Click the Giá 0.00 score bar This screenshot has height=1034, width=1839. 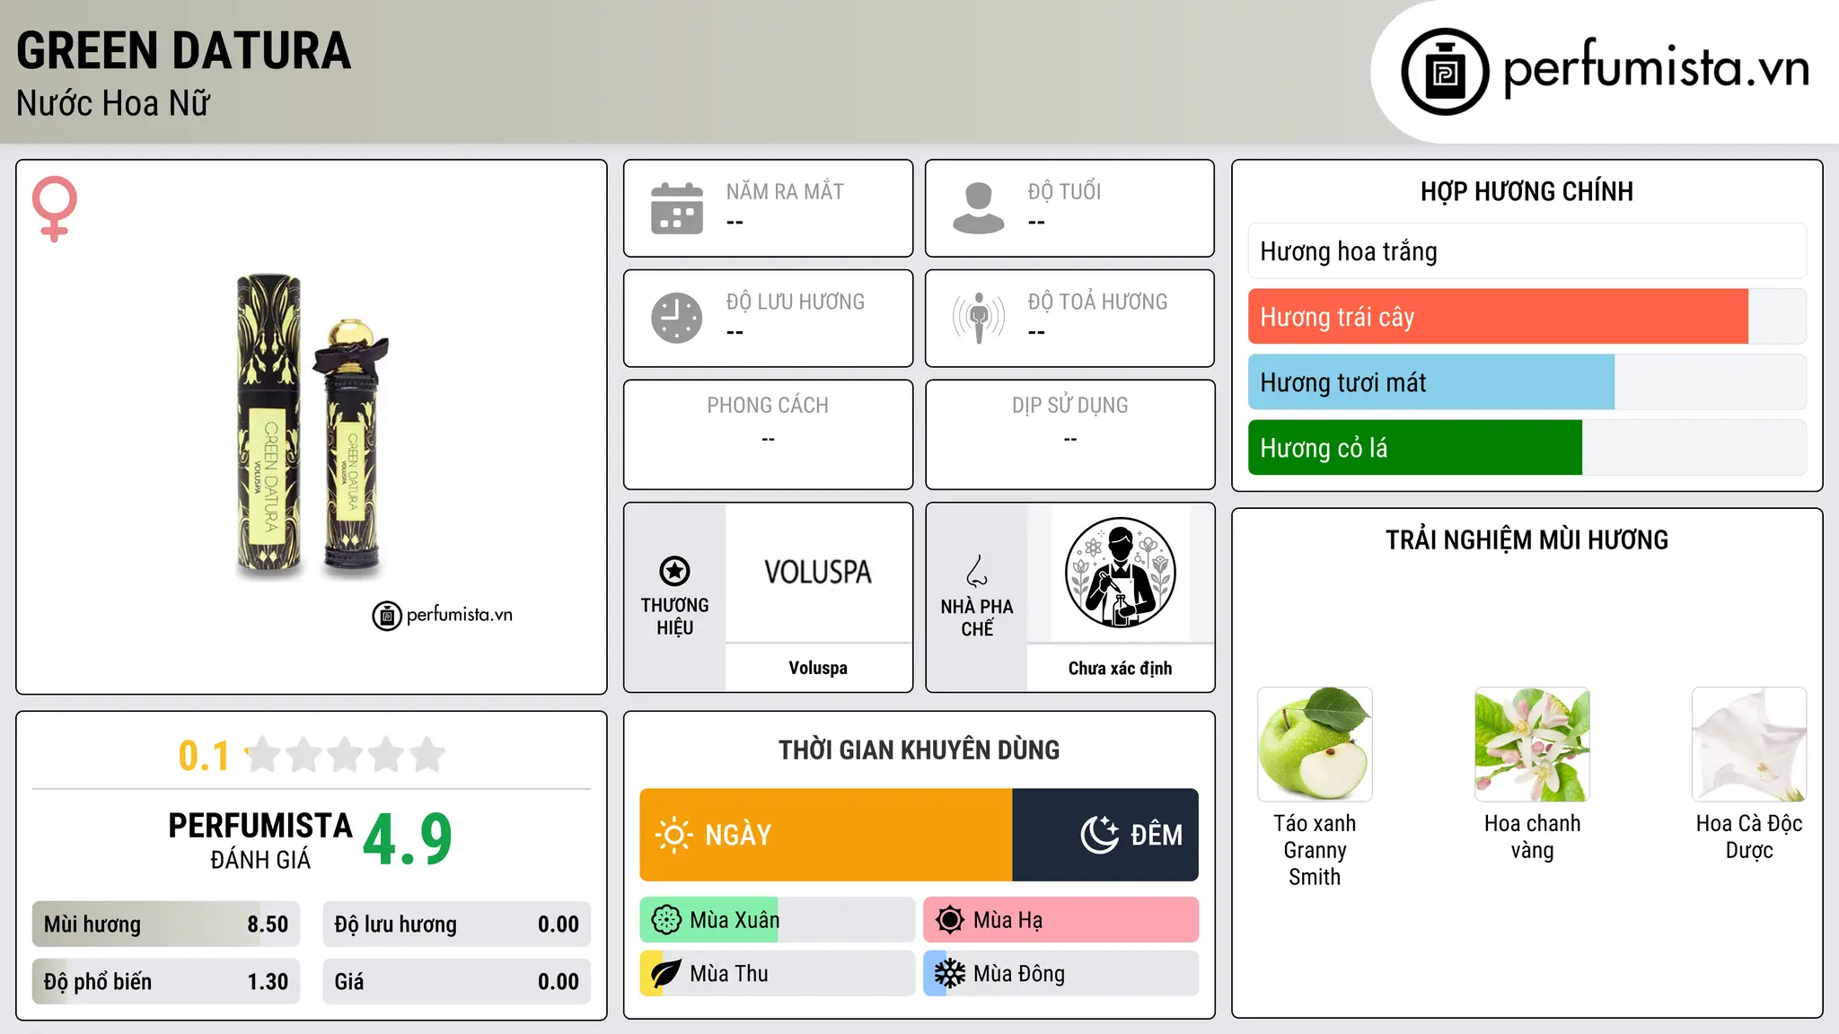pos(456,982)
